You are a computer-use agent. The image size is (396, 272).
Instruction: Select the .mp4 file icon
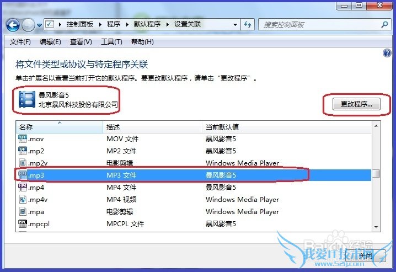click(23, 187)
